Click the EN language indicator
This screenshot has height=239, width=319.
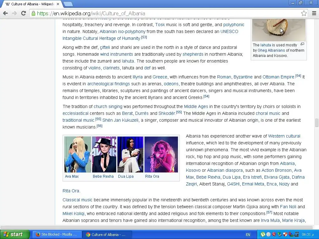click(248, 235)
